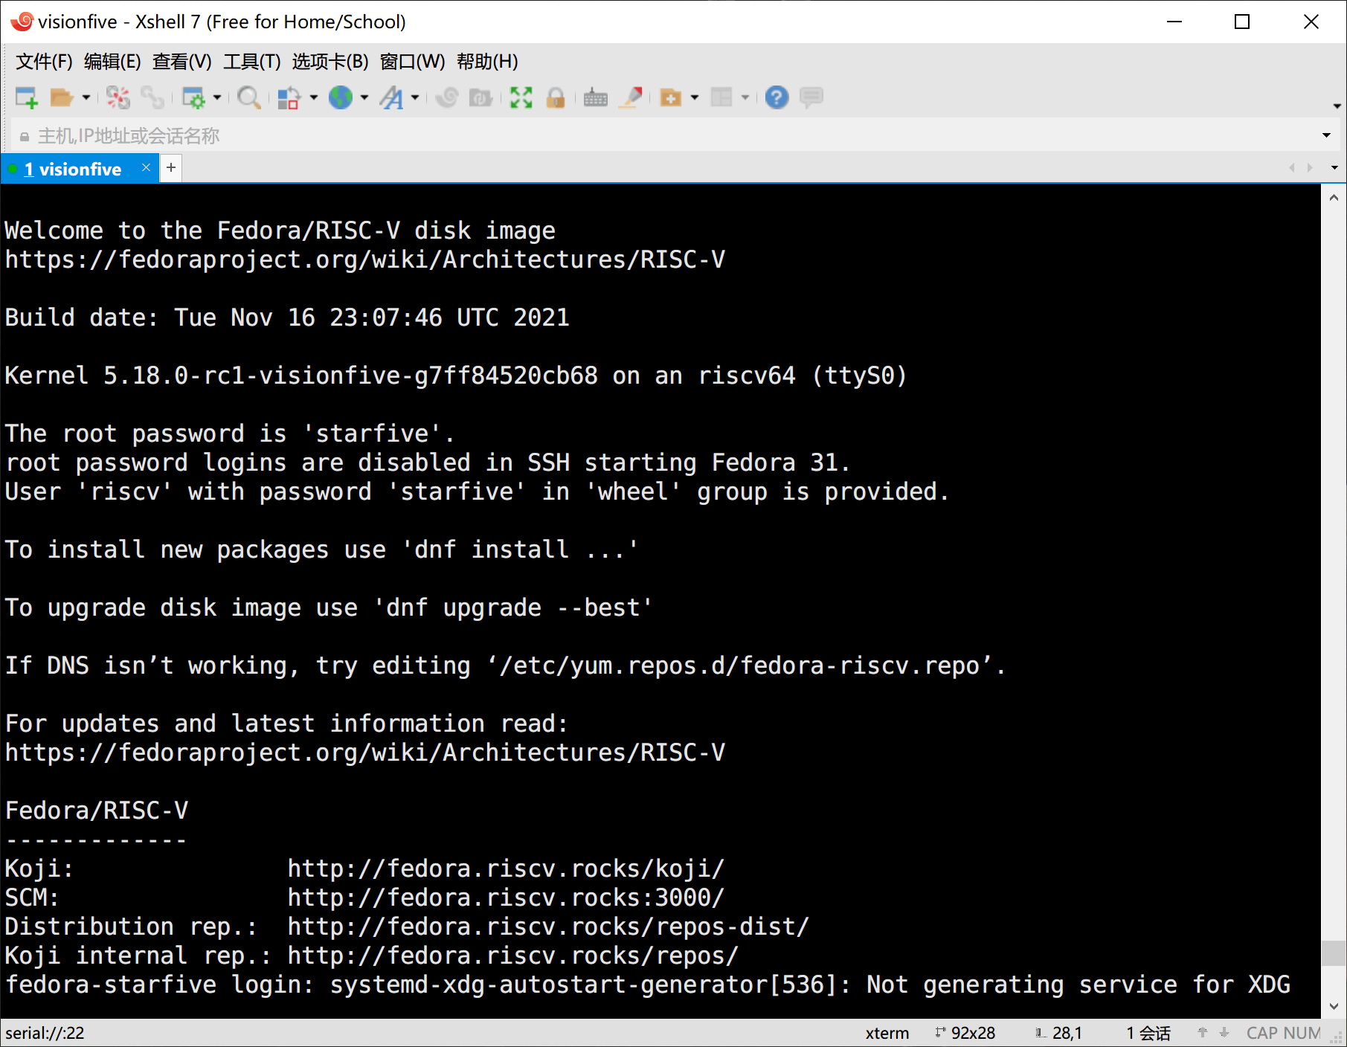
Task: Open the 工具(T) menu
Action: pos(252,62)
